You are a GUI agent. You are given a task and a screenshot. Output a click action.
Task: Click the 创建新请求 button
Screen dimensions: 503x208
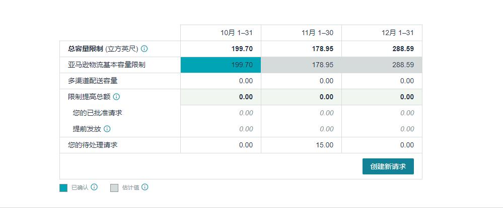click(388, 166)
